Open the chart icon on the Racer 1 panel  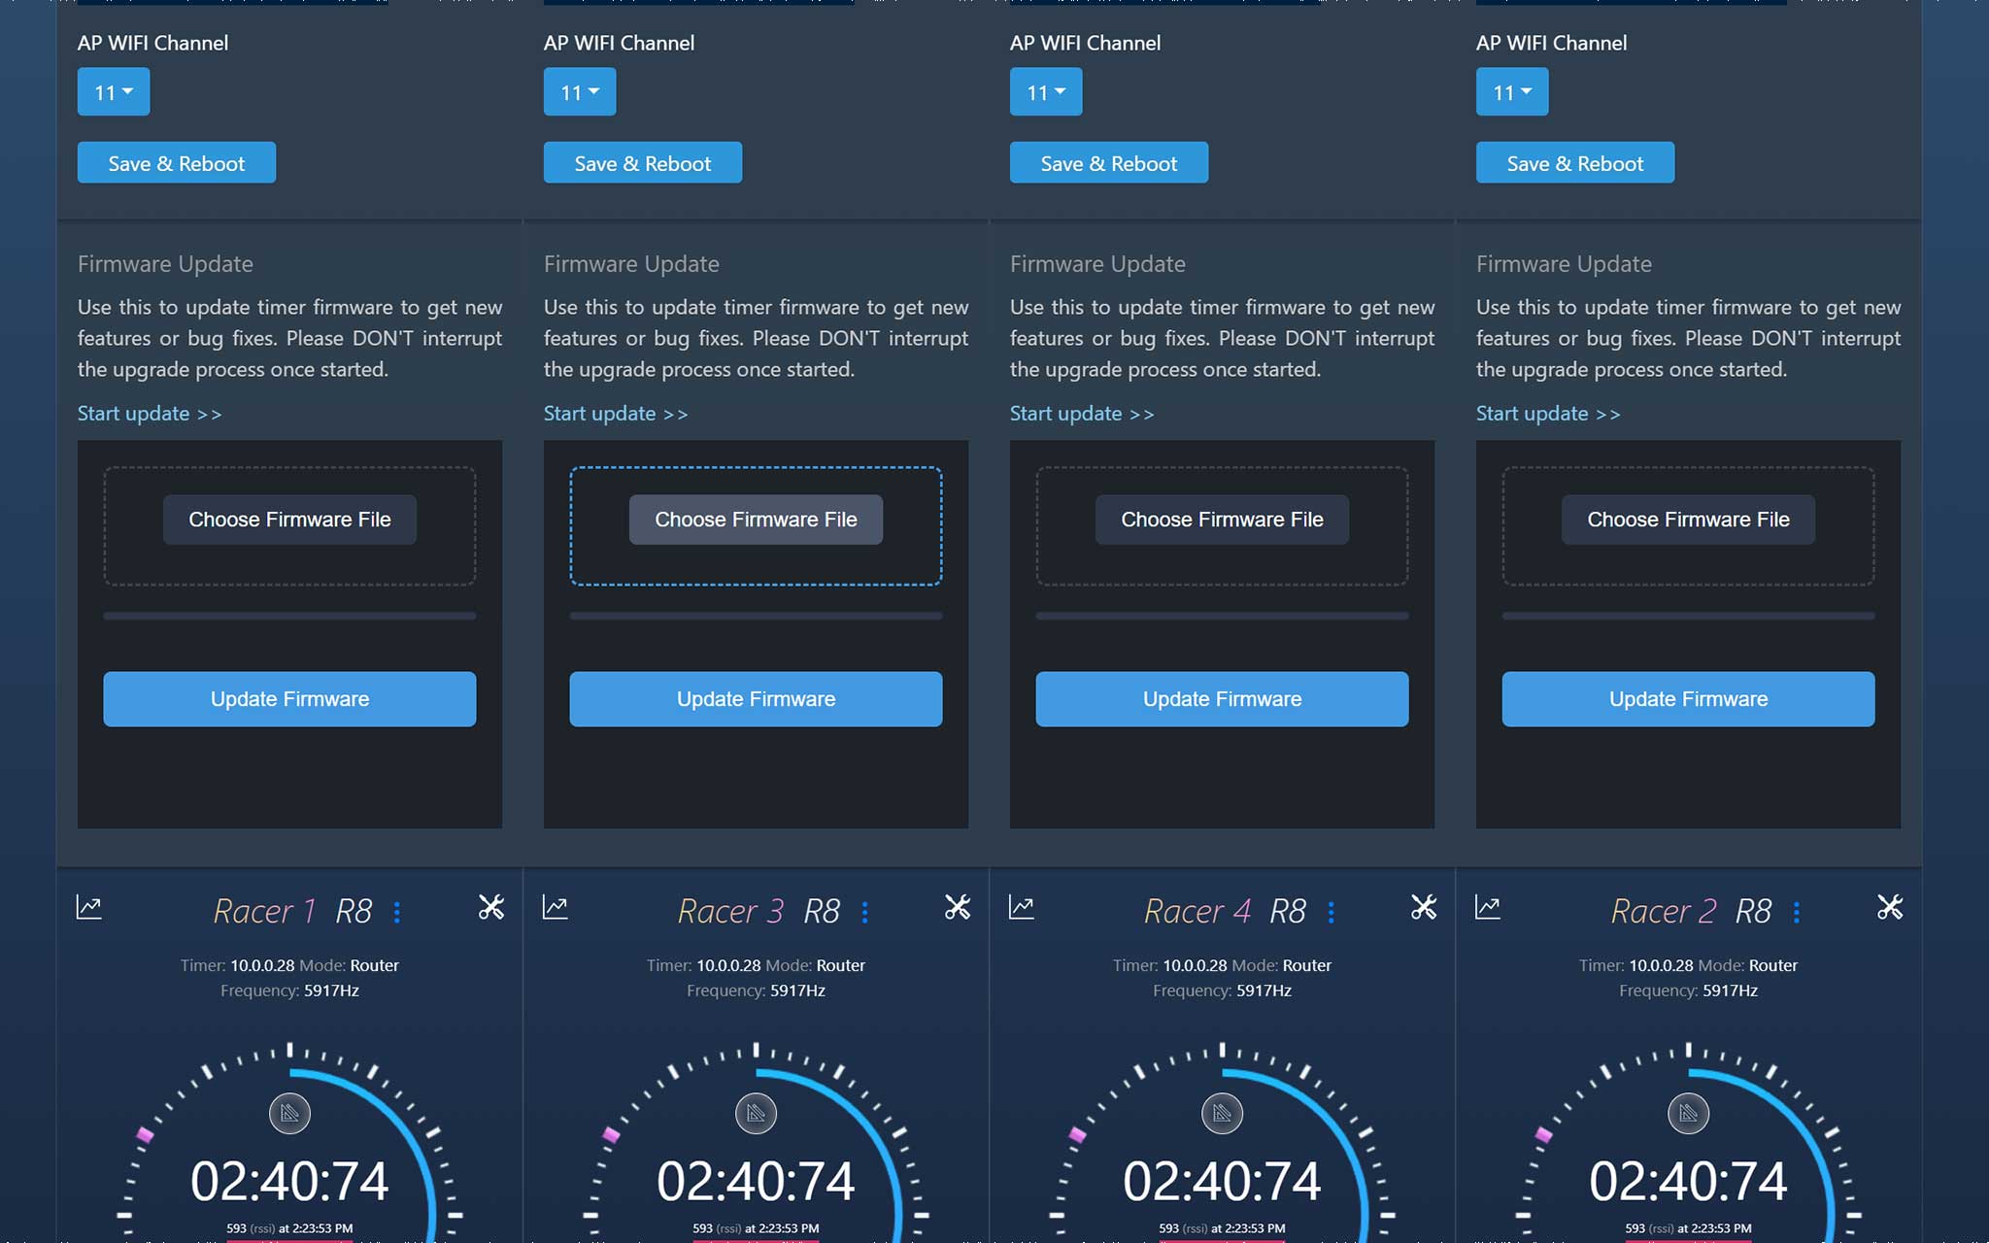[88, 907]
